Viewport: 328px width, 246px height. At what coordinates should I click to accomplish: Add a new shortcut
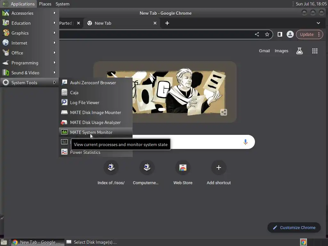pos(219,173)
